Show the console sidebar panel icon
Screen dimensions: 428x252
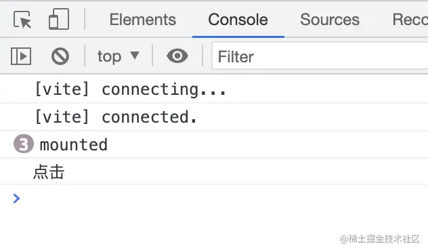tap(21, 56)
